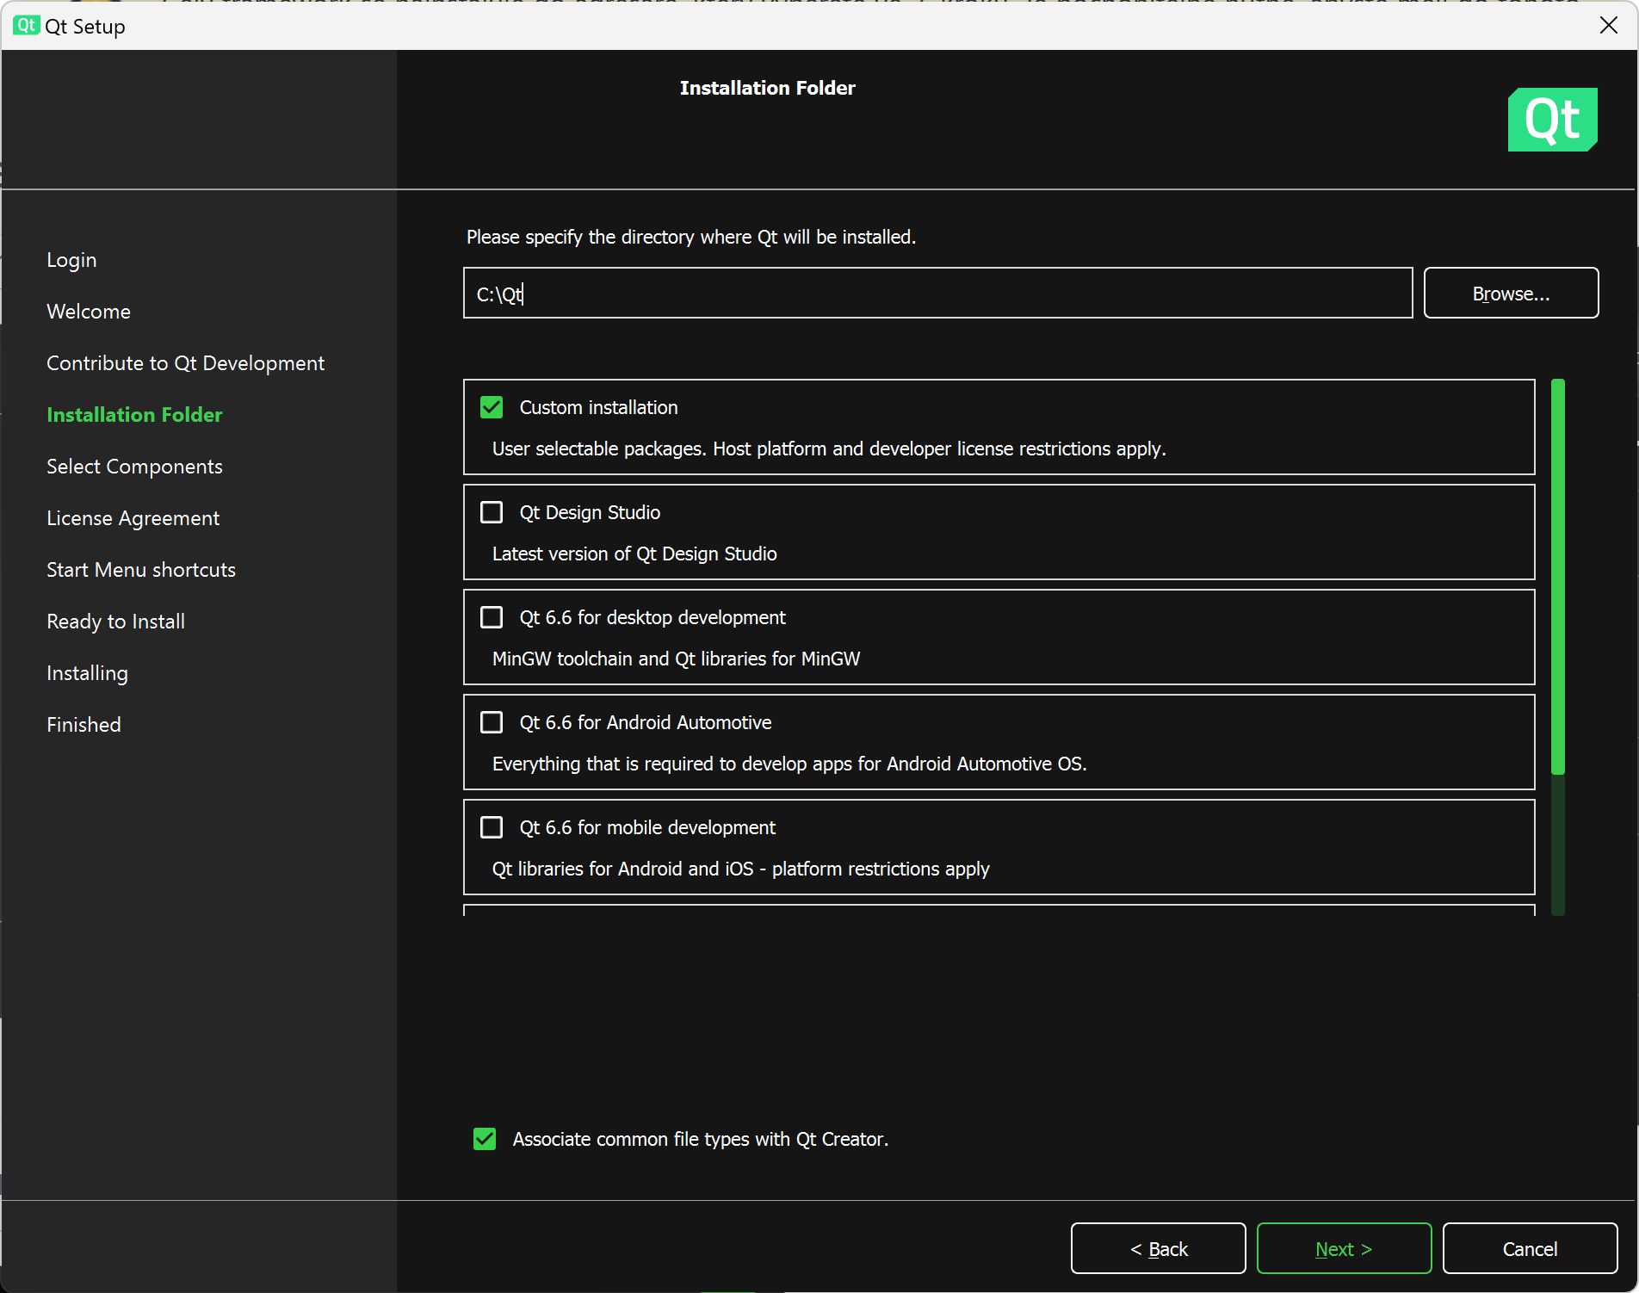Image resolution: width=1639 pixels, height=1293 pixels.
Task: Tick Qt 6.6 for mobile development
Action: (x=492, y=827)
